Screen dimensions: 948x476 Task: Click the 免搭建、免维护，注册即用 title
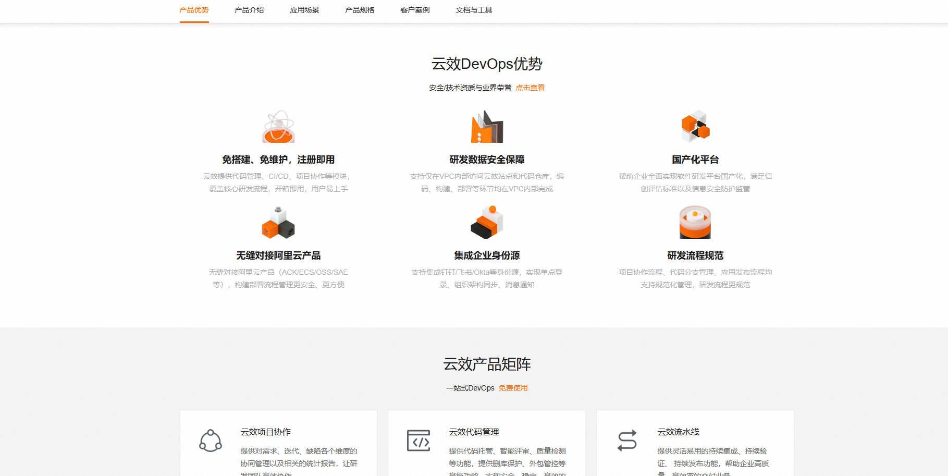[278, 160]
